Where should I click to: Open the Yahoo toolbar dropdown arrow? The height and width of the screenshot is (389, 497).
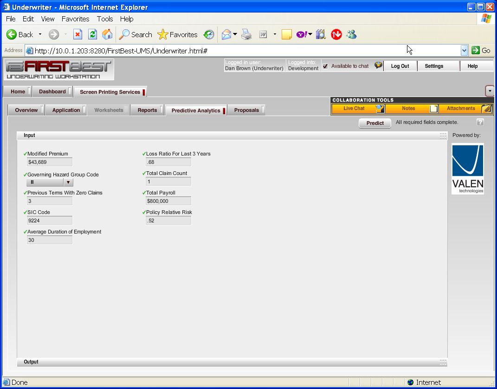[310, 34]
